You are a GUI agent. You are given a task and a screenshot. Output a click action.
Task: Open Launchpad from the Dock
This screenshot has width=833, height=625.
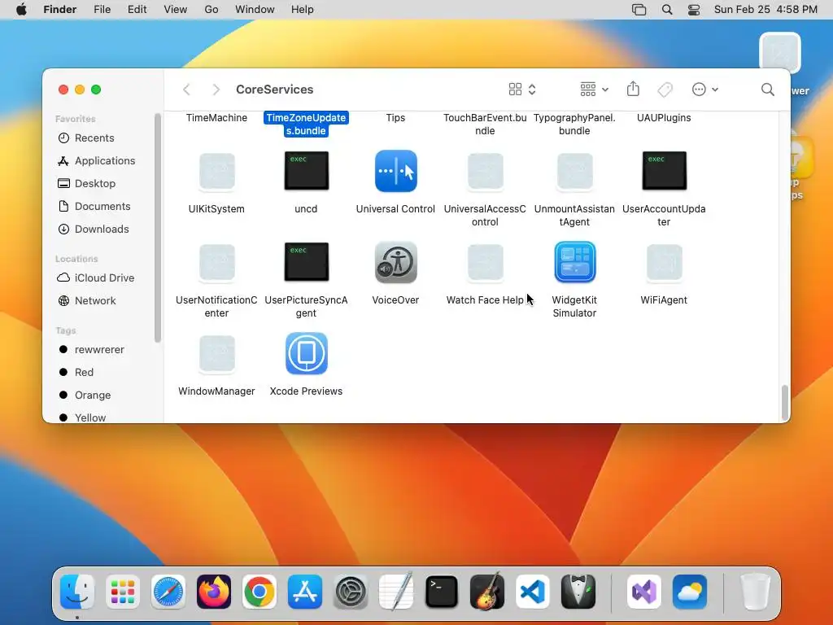(x=123, y=592)
